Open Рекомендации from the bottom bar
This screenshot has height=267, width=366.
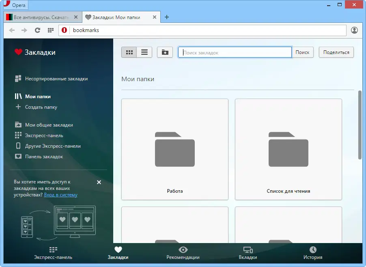coord(183,252)
